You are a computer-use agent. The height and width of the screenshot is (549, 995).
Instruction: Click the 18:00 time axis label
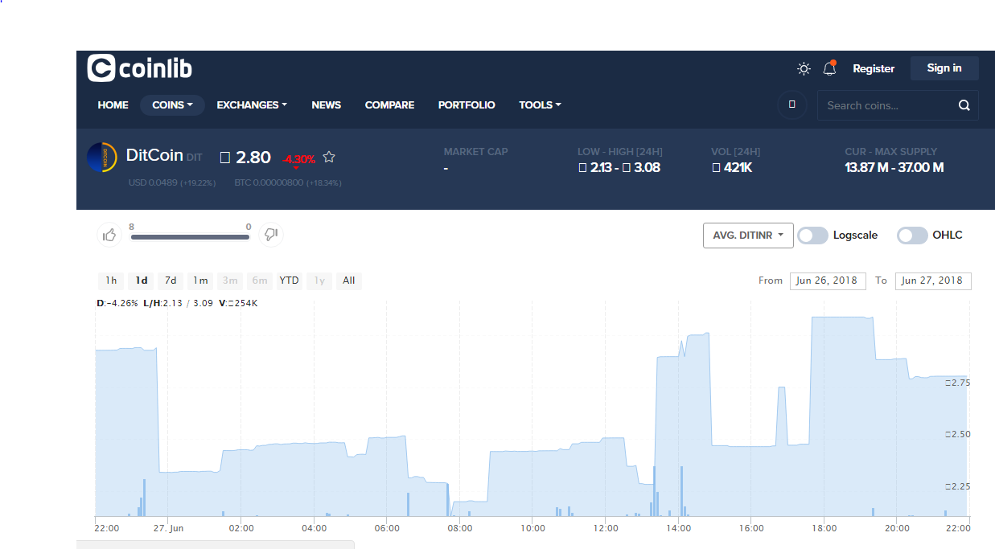coord(824,528)
